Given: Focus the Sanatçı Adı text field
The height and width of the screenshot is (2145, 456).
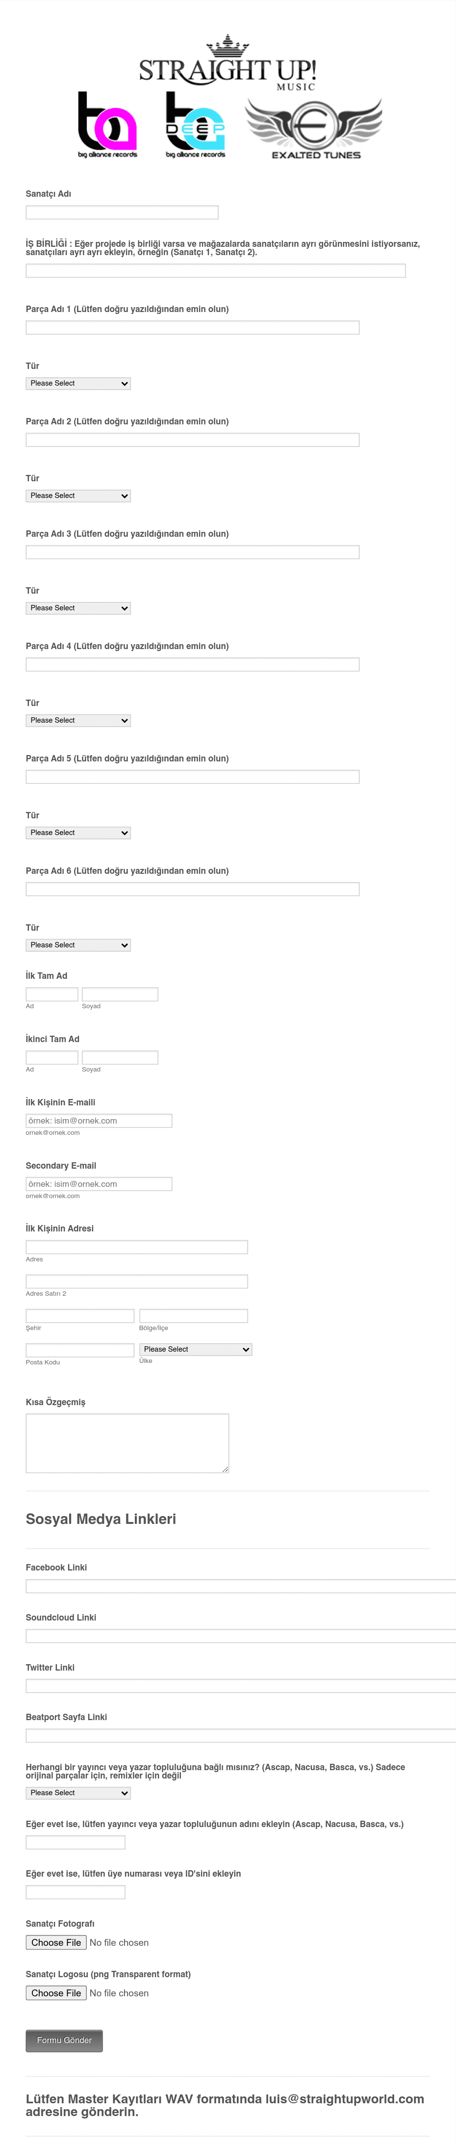Looking at the screenshot, I should click(x=122, y=212).
